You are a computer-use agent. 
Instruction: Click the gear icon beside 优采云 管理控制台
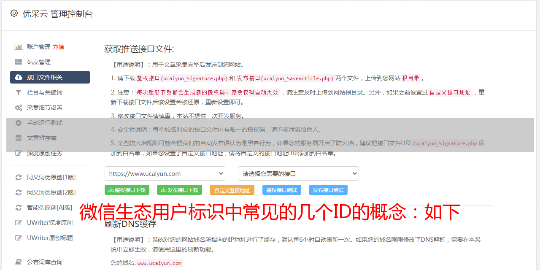pyautogui.click(x=14, y=13)
